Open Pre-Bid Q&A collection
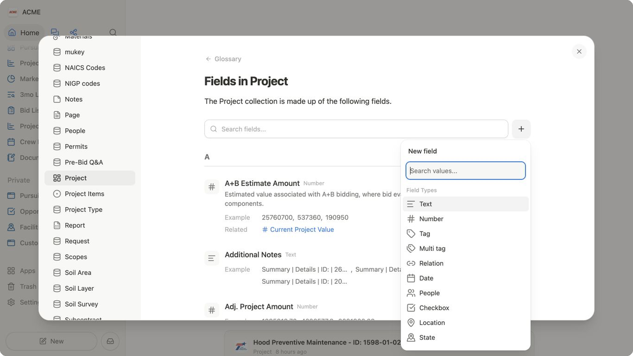The image size is (633, 356). tap(90, 163)
